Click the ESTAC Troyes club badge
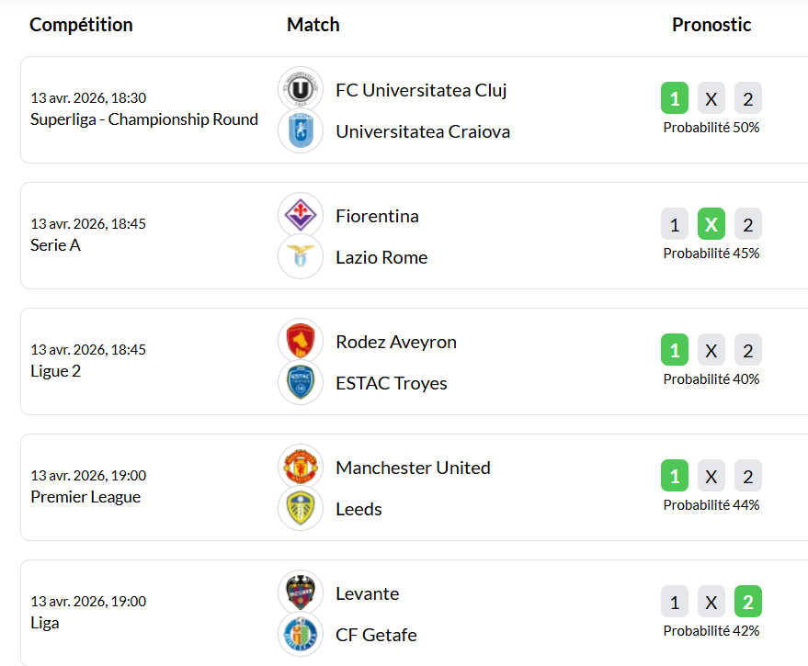808x666 pixels. (300, 383)
